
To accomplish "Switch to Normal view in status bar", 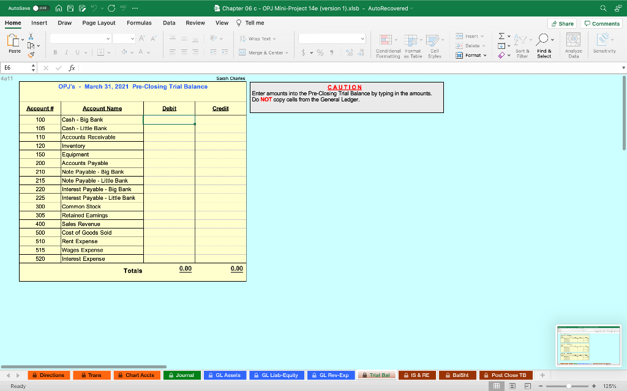I will tap(497, 386).
